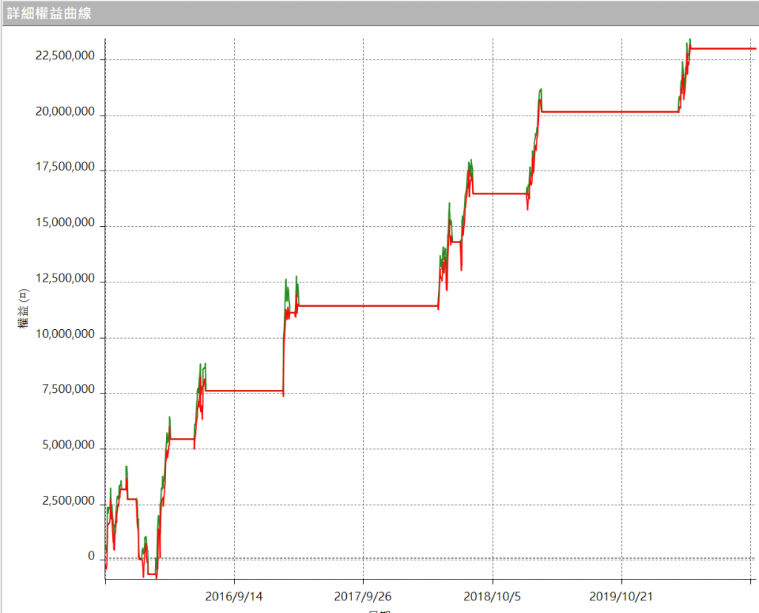The height and width of the screenshot is (613, 759).
Task: Click the 2017/9/26 date on x-axis
Action: click(363, 596)
